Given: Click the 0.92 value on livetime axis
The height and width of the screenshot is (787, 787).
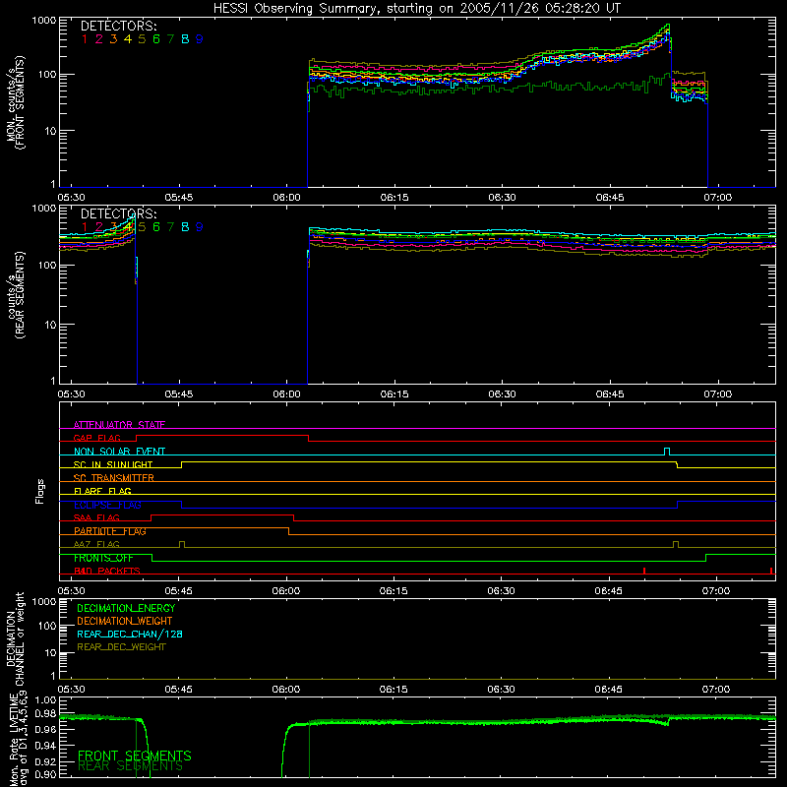Looking at the screenshot, I should pyautogui.click(x=45, y=759).
